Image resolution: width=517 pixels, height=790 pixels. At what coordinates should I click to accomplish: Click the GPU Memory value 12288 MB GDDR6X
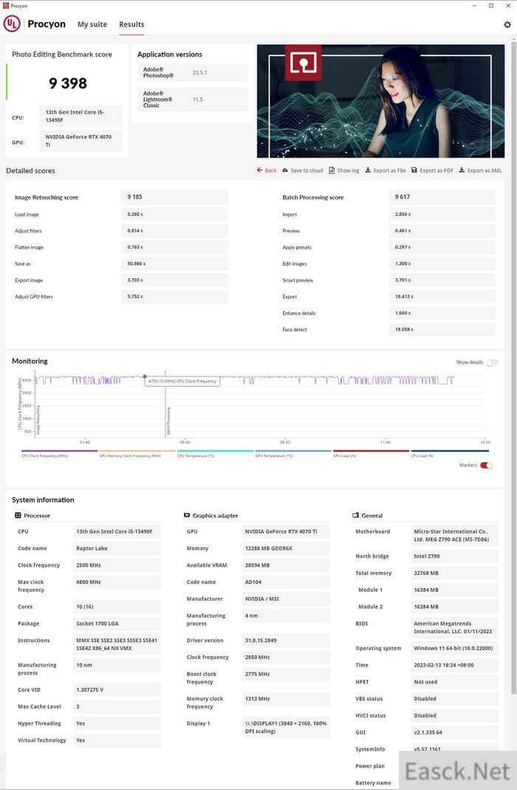point(286,548)
